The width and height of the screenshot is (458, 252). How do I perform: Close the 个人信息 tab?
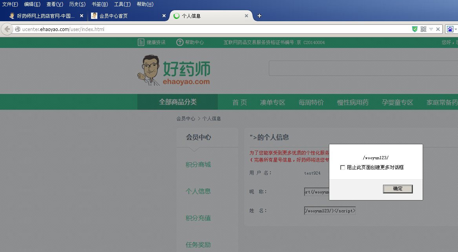pyautogui.click(x=246, y=16)
